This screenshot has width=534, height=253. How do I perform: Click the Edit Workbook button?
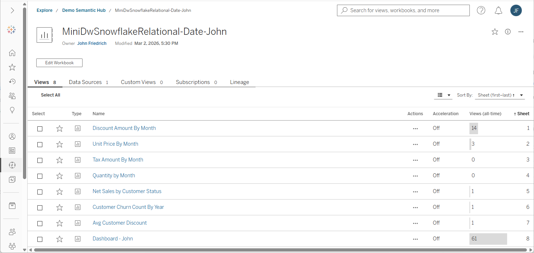coord(59,63)
